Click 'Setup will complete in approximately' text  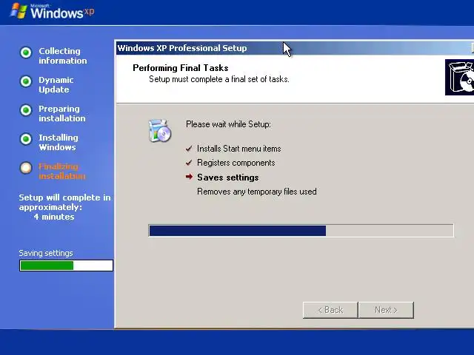(64, 202)
